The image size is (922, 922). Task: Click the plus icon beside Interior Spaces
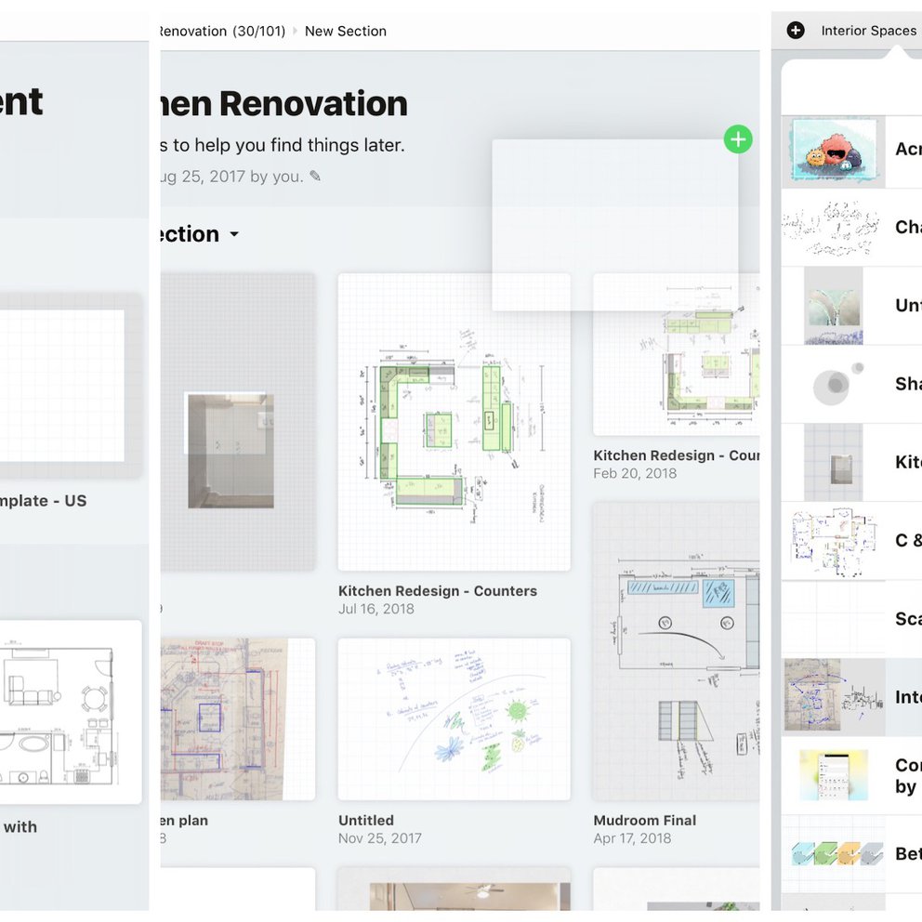[796, 30]
